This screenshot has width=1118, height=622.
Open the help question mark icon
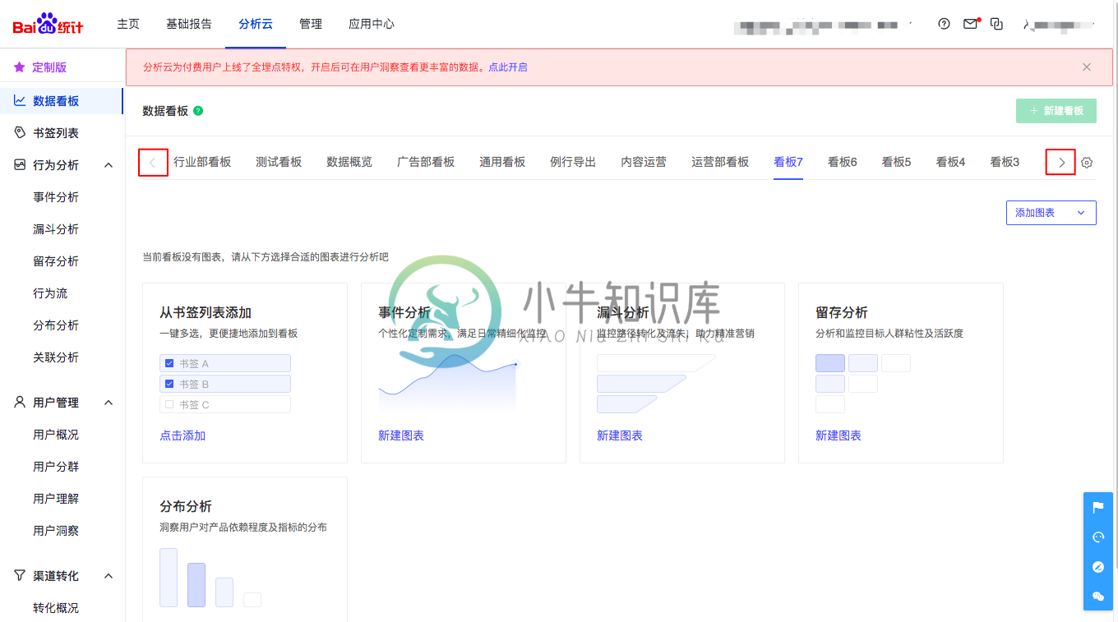(944, 24)
